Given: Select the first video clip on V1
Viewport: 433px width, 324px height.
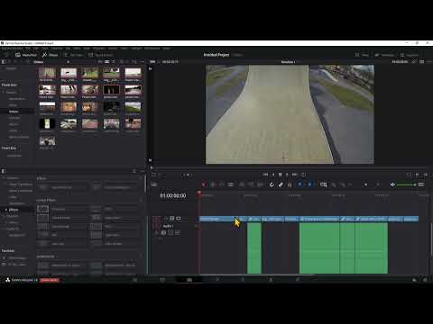Looking at the screenshot, I should click(223, 219).
